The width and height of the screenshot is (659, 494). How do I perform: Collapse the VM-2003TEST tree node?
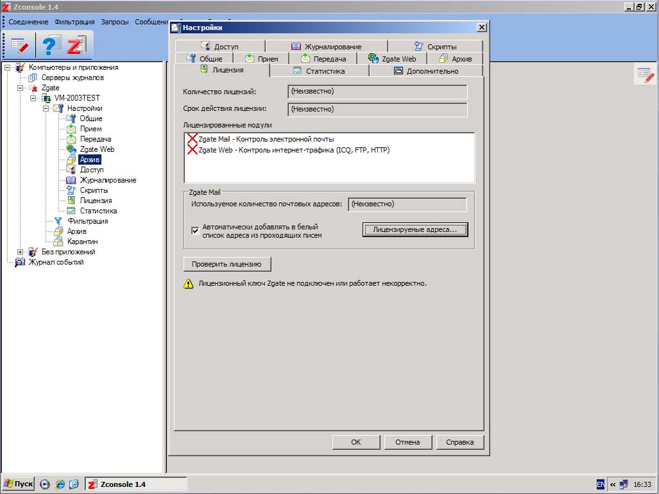33,98
